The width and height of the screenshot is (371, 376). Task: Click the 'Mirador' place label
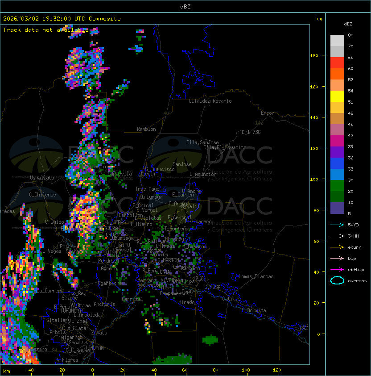188,302
